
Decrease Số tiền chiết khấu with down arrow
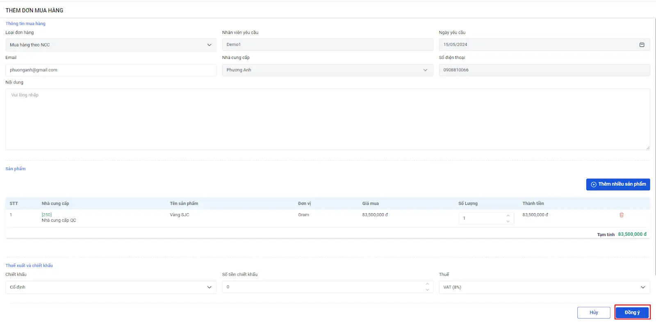pos(427,290)
